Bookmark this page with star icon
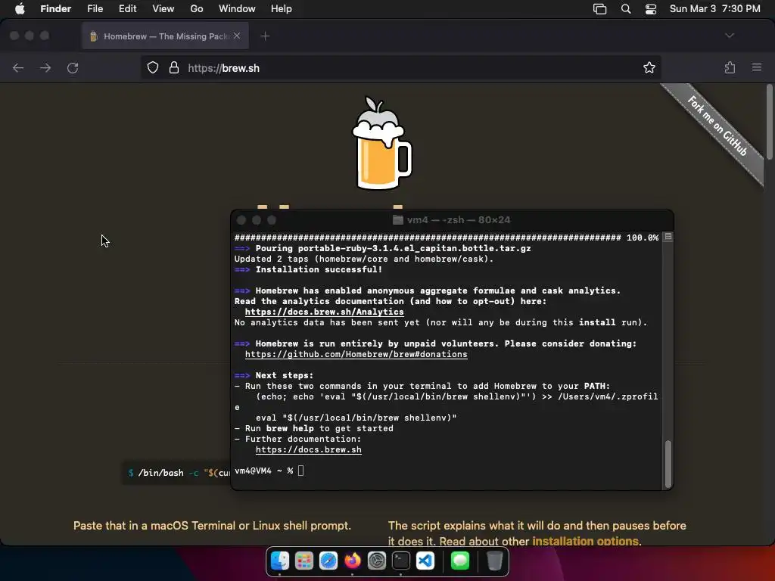The image size is (775, 581). [649, 67]
